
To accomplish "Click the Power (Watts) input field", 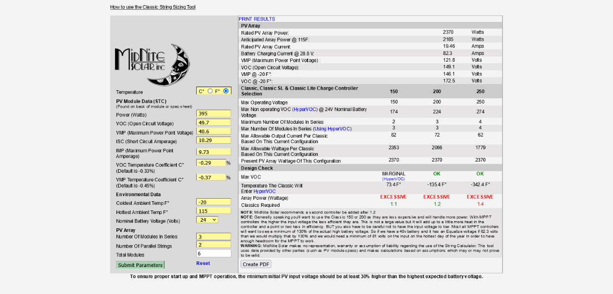I will [214, 114].
